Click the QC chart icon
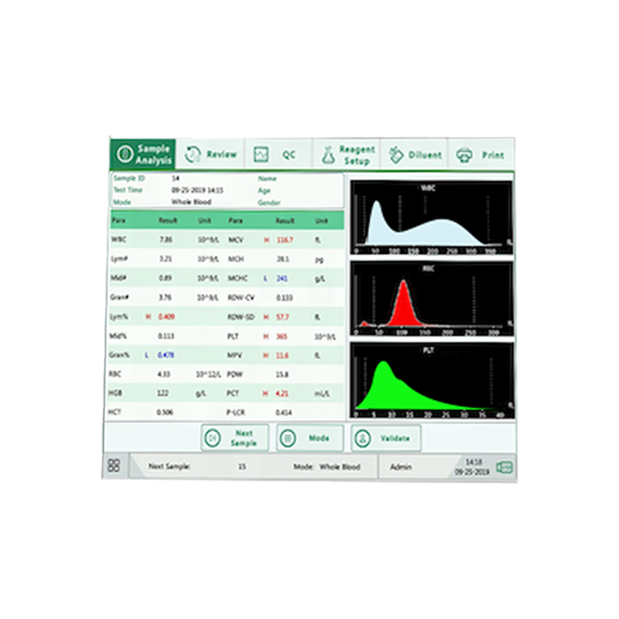 [x=262, y=155]
